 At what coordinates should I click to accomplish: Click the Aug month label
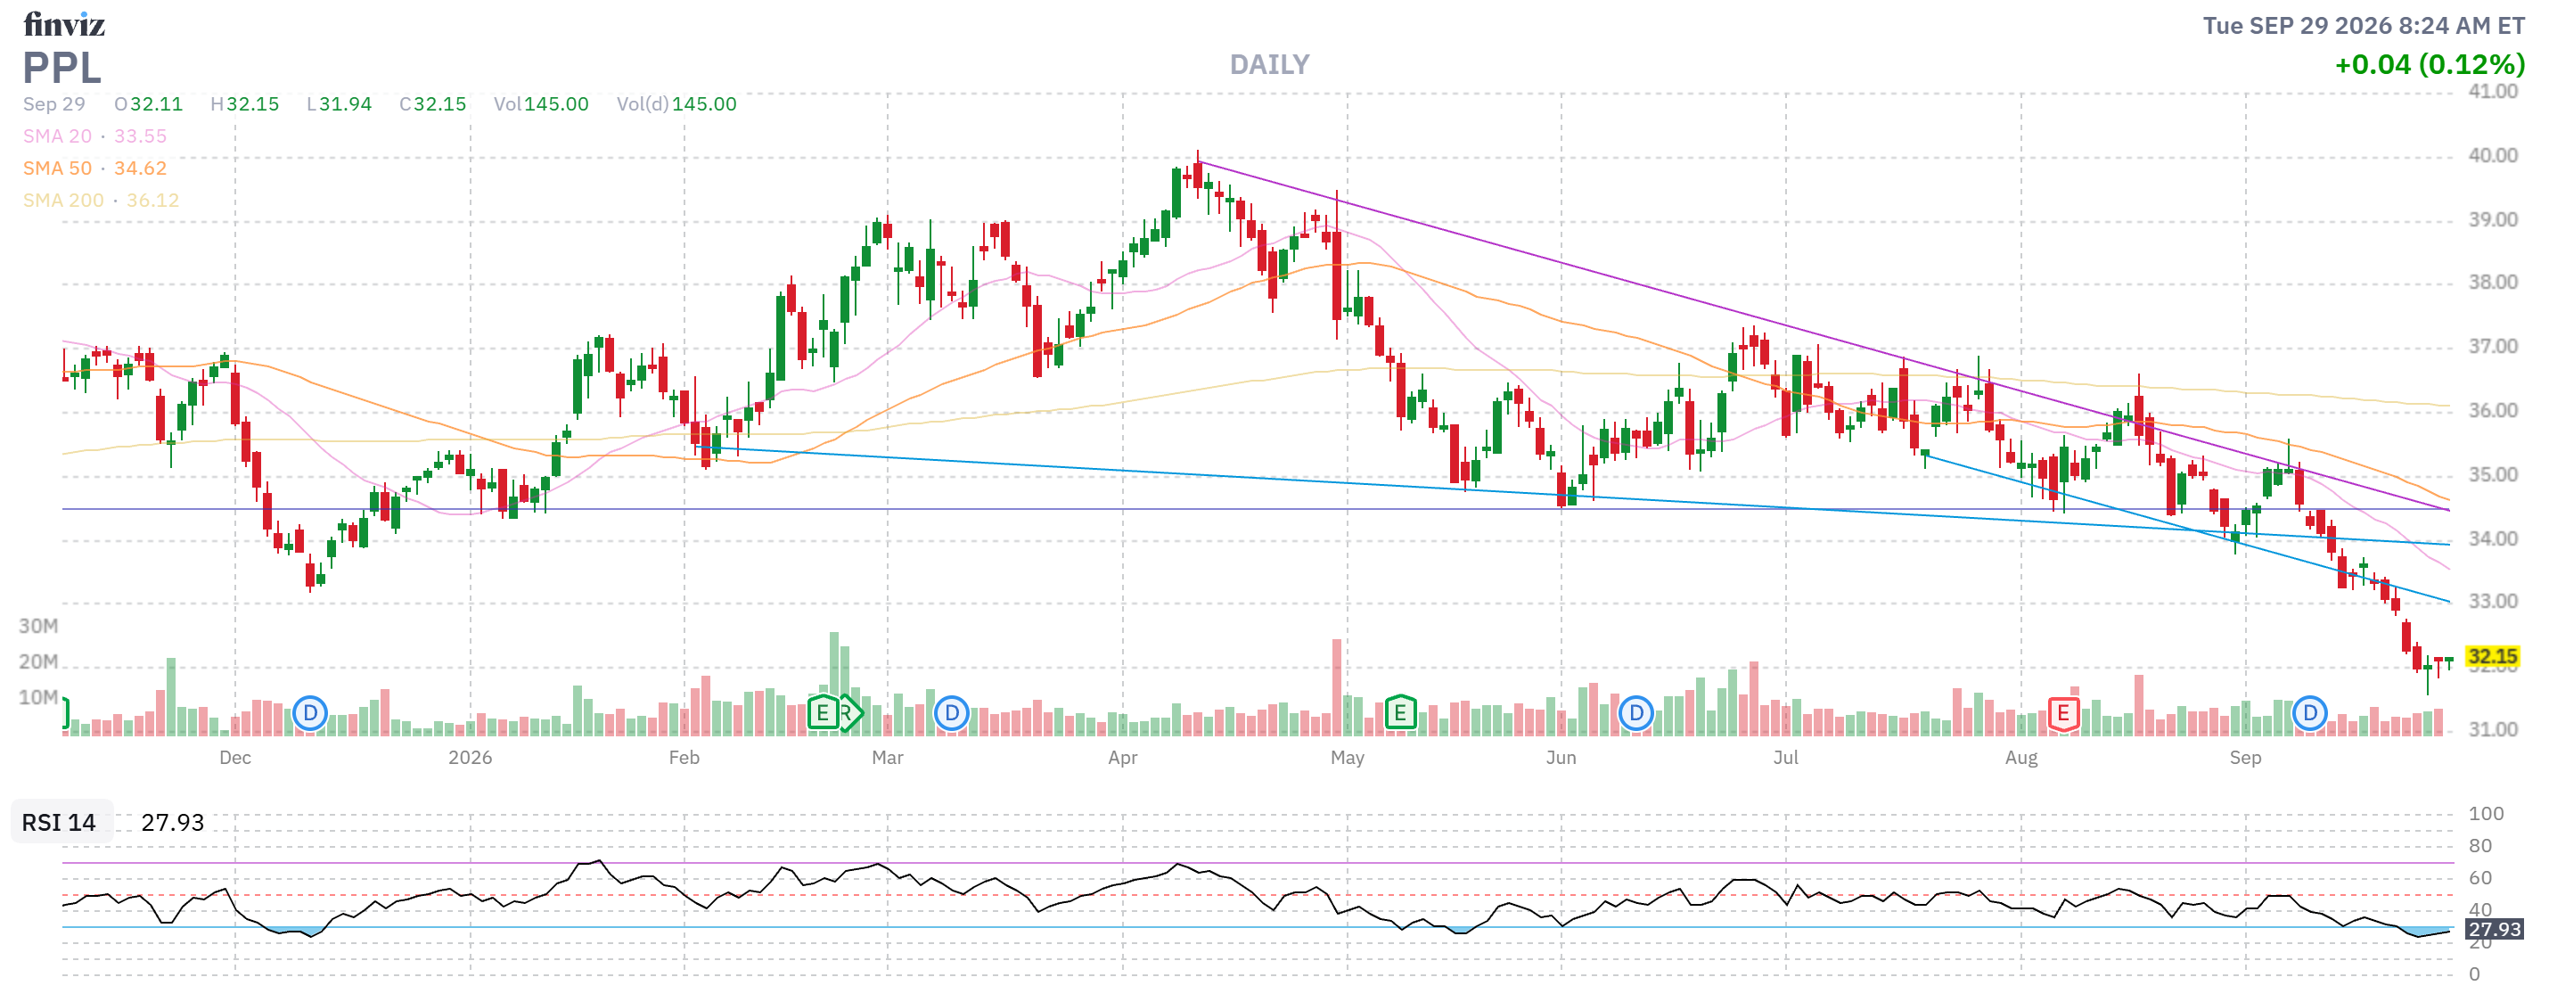tap(2021, 759)
